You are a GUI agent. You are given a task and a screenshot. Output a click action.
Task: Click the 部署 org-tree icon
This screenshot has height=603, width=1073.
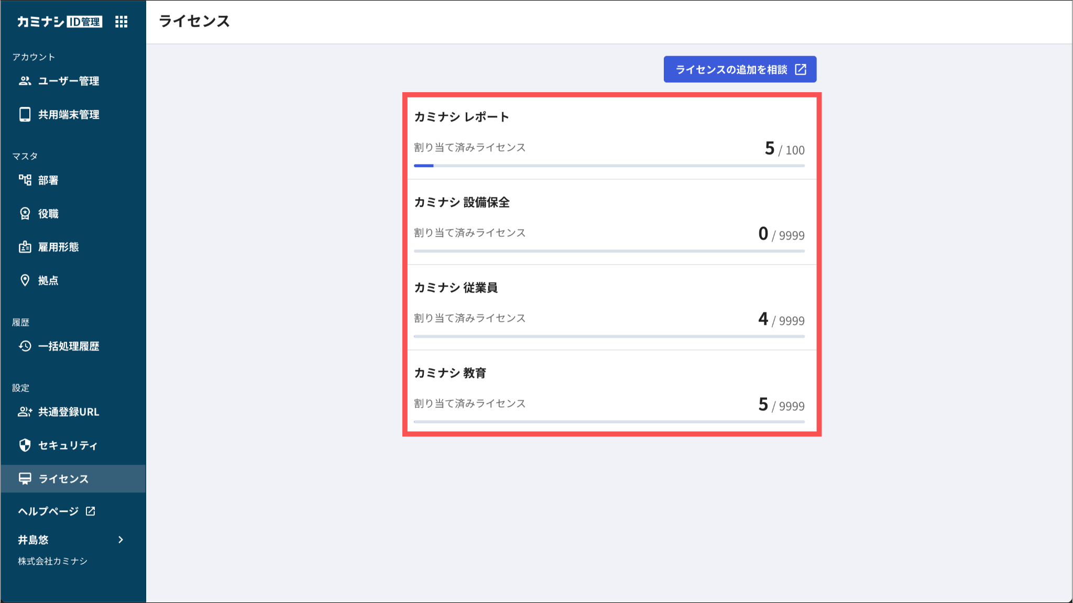(25, 180)
